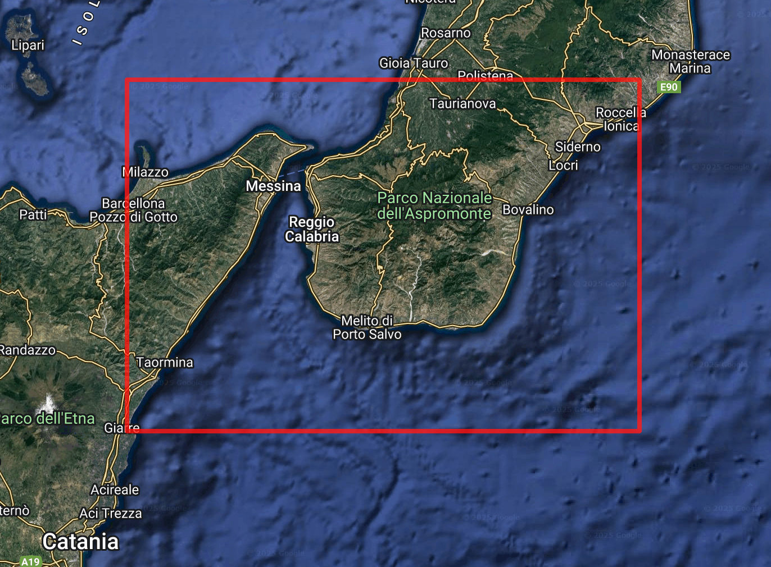This screenshot has width=771, height=567.
Task: Click the green E90 highway shield
Action: [669, 87]
